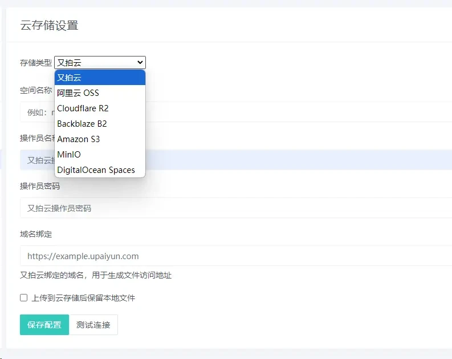Toggle 上传到云存储后保留本地文件 checkbox

click(23, 297)
